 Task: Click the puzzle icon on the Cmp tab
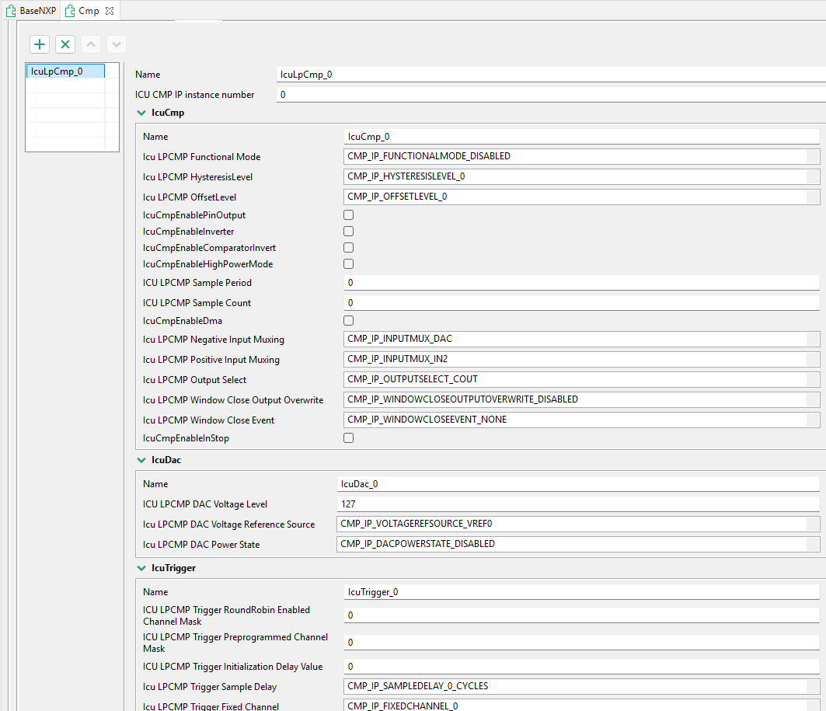coord(71,11)
